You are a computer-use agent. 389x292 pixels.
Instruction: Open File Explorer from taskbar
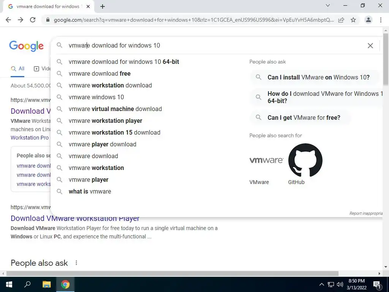pos(46,284)
